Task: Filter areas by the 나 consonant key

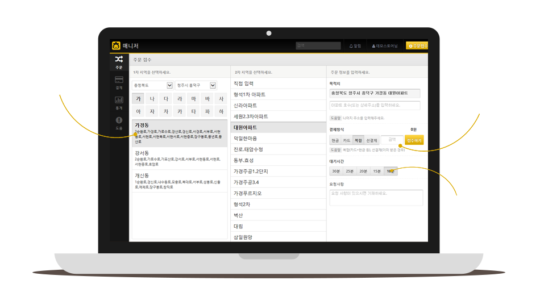Action: point(152,99)
